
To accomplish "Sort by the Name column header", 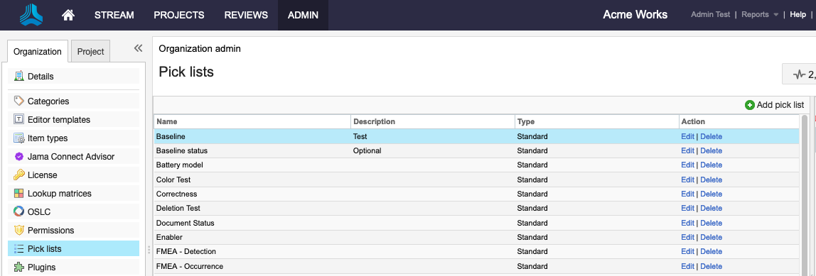I will click(x=252, y=121).
